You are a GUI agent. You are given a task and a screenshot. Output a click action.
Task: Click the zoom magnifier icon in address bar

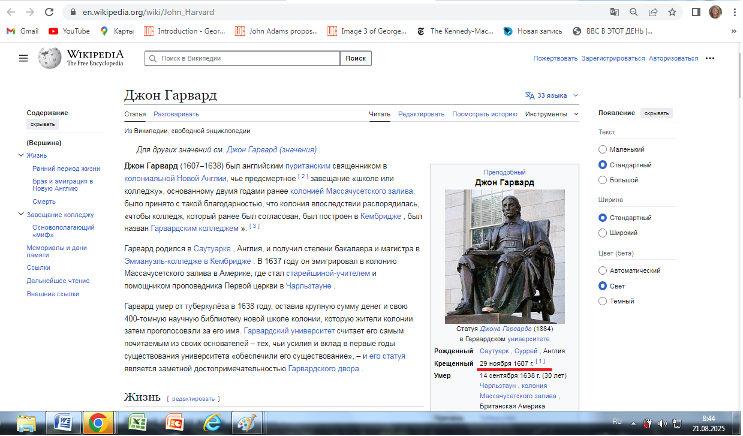[x=634, y=12]
